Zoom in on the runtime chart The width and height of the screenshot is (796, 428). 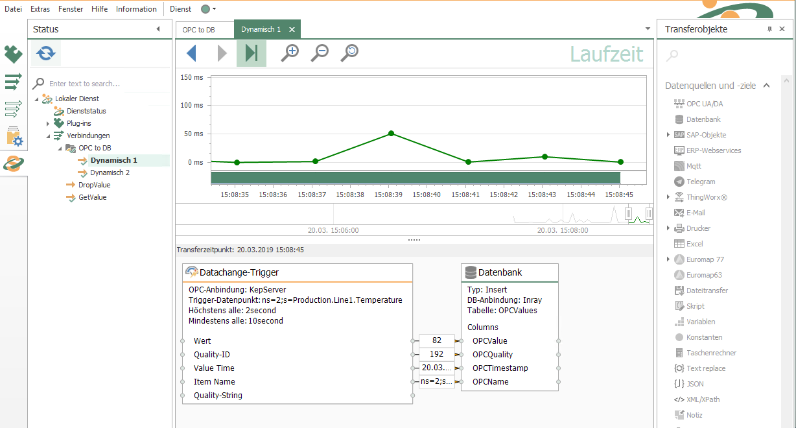pos(290,53)
